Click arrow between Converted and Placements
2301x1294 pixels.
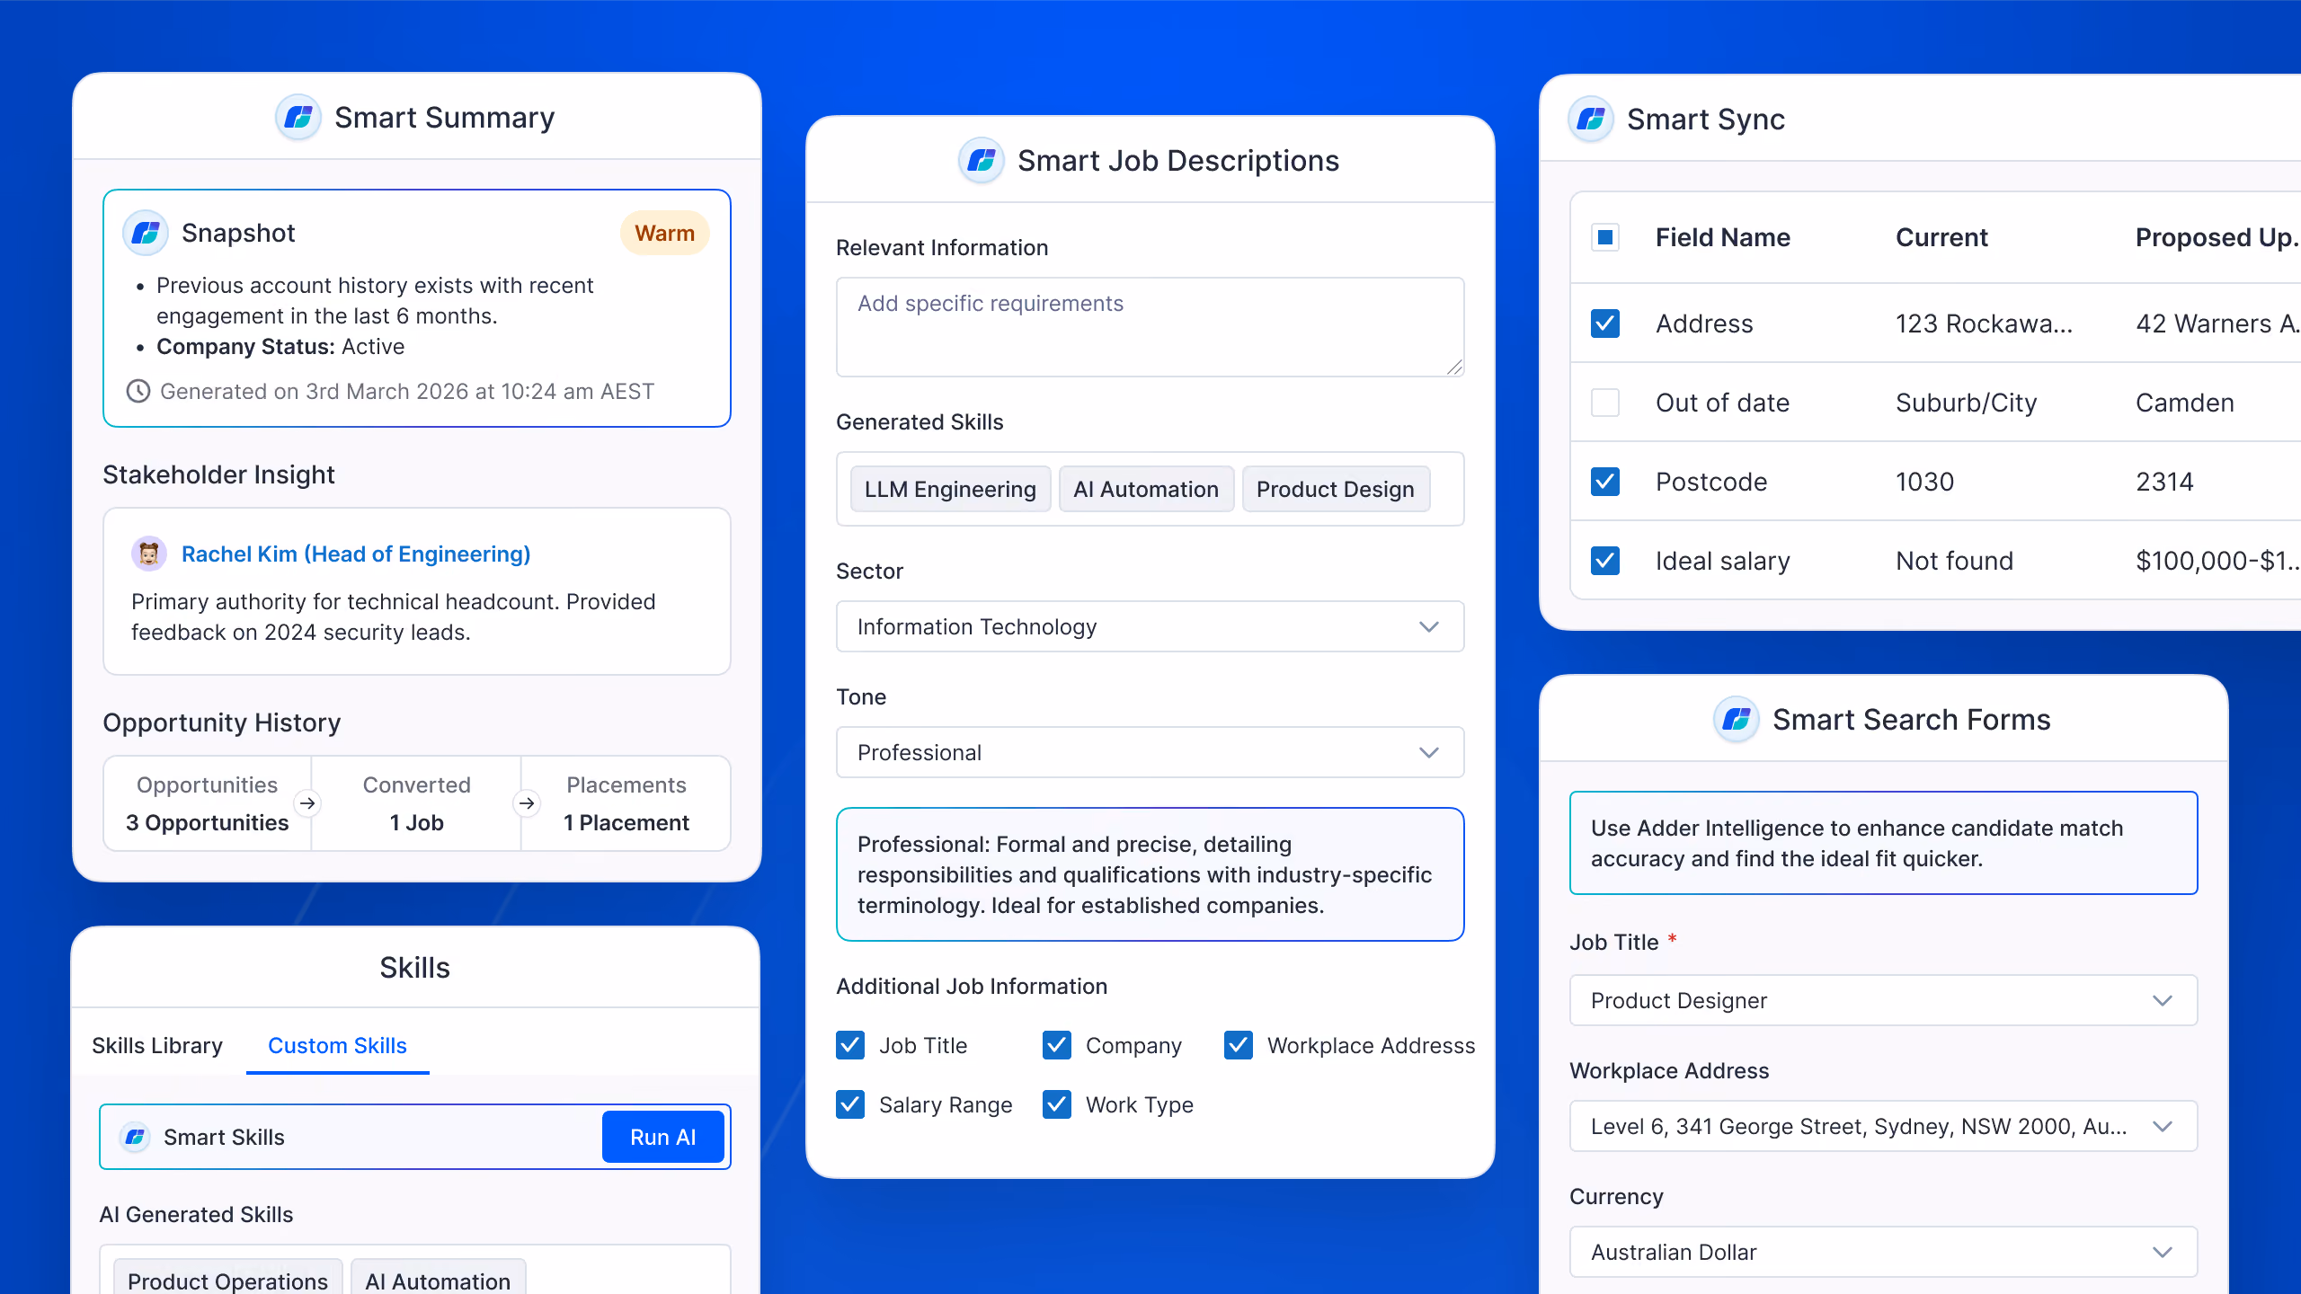coord(527,803)
